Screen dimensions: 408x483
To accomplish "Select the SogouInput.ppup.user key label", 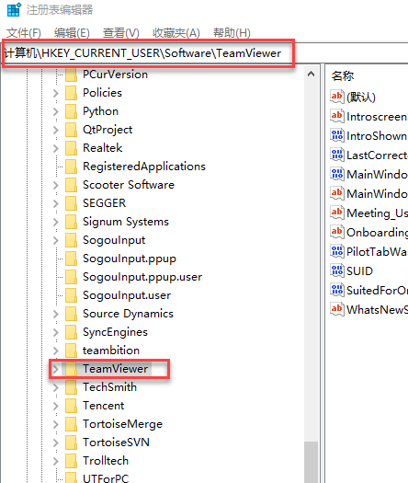I will [142, 277].
